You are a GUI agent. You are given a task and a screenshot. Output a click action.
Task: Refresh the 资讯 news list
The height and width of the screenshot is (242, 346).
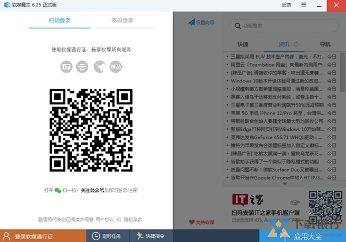click(296, 44)
